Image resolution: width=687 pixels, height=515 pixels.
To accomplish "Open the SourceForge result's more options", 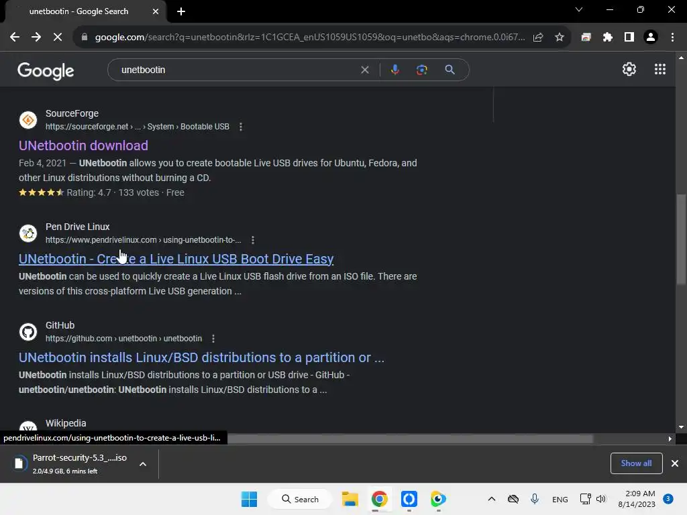I will click(x=241, y=127).
